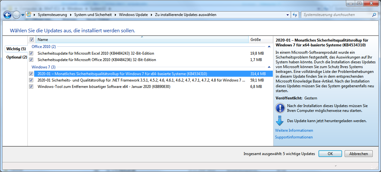Open address bar history dropdown
The width and height of the screenshot is (381, 172).
(288, 15)
